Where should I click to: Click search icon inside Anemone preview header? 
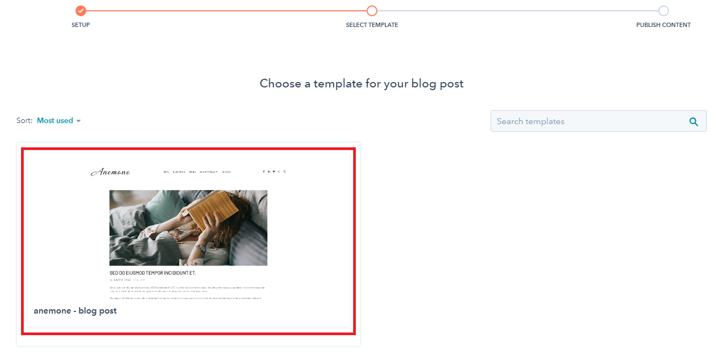click(285, 172)
